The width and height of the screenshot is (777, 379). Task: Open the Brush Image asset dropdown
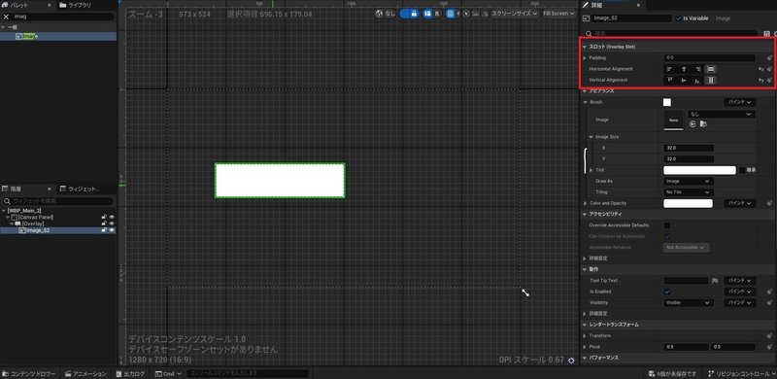722,114
